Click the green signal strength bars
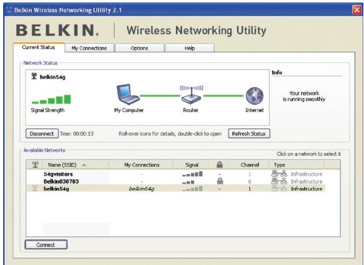Viewport: 364px width, 265px height. point(51,99)
